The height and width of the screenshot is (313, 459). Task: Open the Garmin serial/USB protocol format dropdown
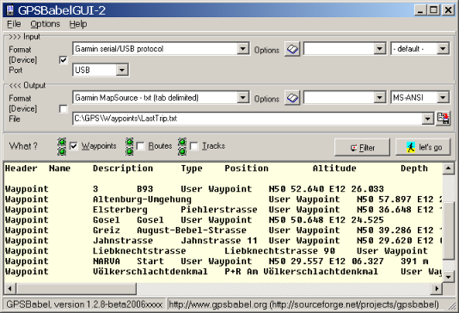point(243,49)
